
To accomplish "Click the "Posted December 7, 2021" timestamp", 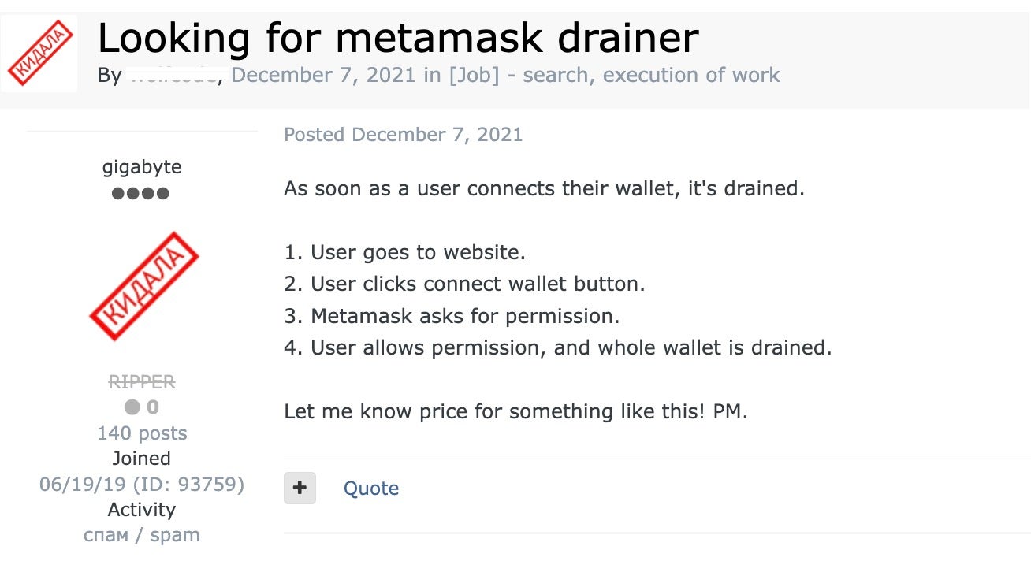I will pyautogui.click(x=403, y=135).
